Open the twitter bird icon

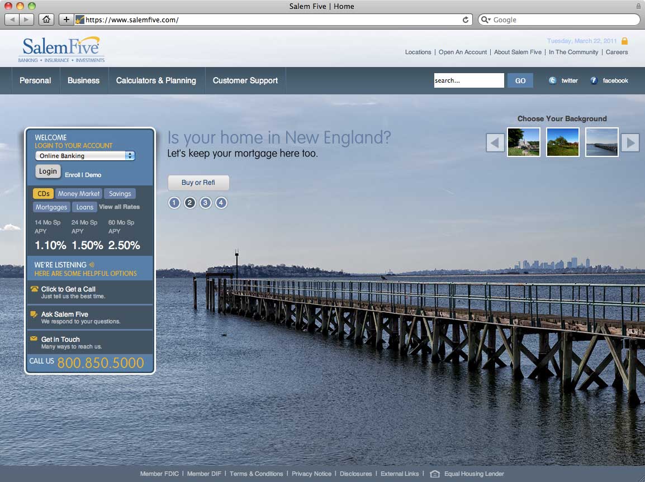pos(552,80)
